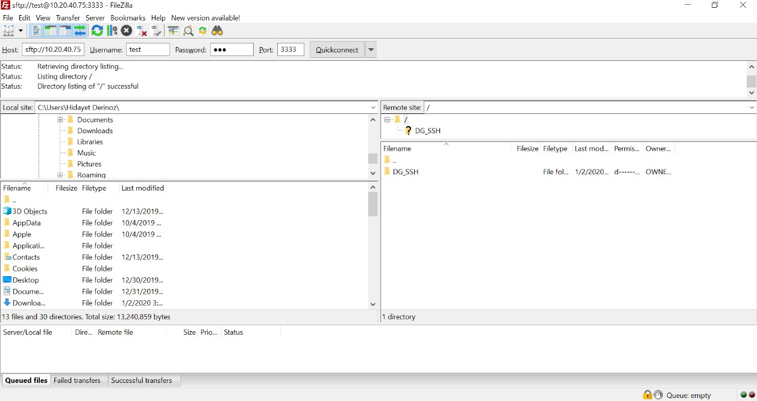Search for files with binoculars icon
This screenshot has height=401, width=757.
pos(218,31)
